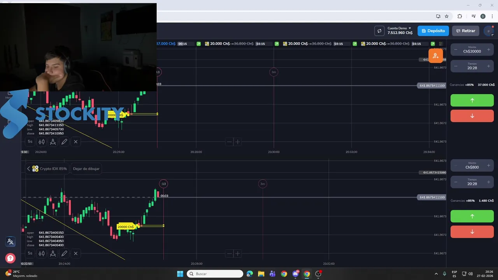The image size is (498, 280).
Task: Select the pencil drawing tool on the lower chart
Action: coord(64,253)
